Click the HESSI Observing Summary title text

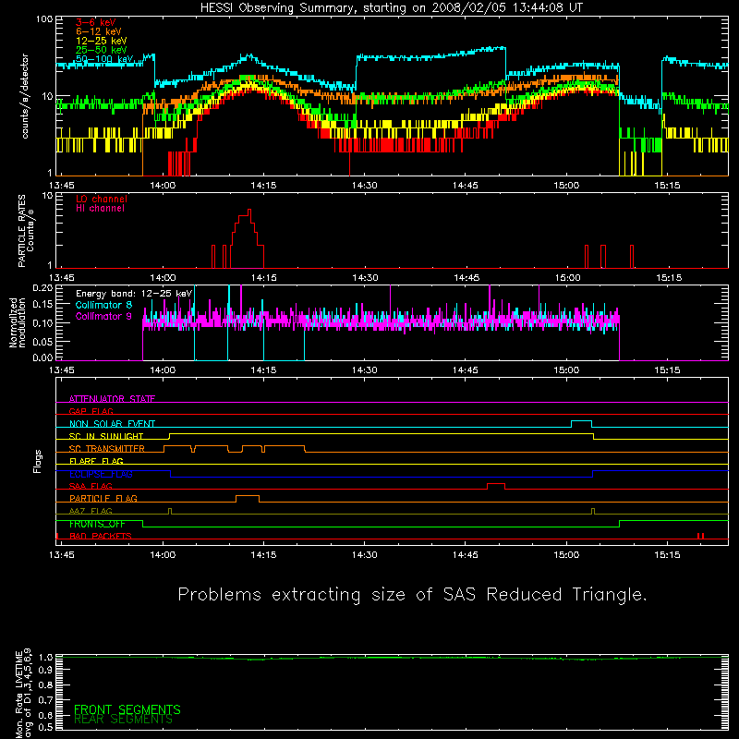pos(392,8)
